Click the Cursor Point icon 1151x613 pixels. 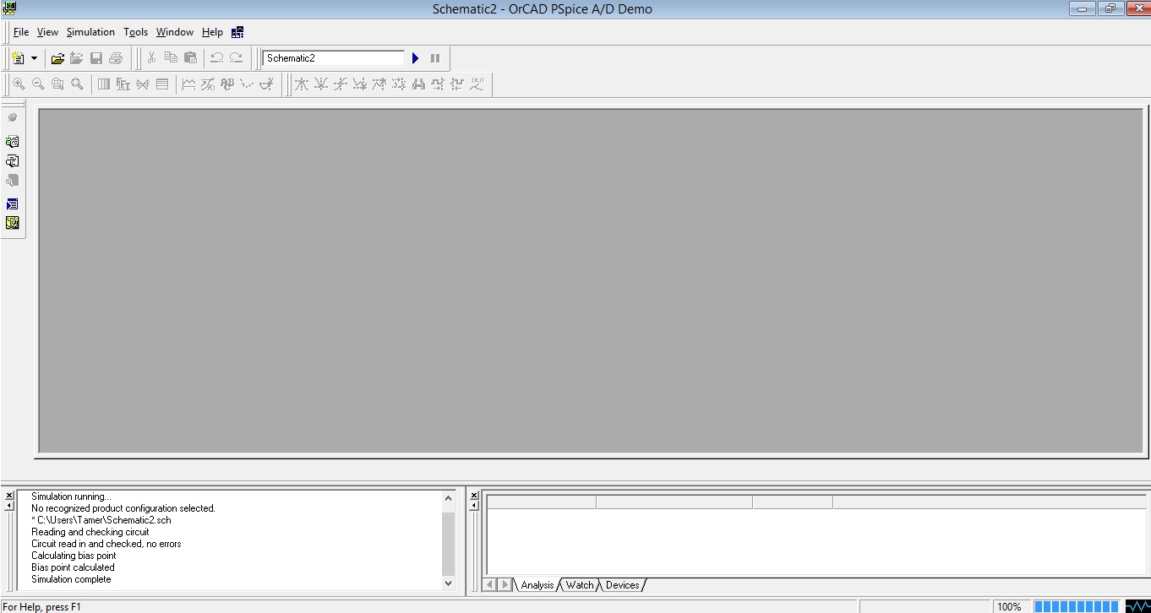(398, 84)
